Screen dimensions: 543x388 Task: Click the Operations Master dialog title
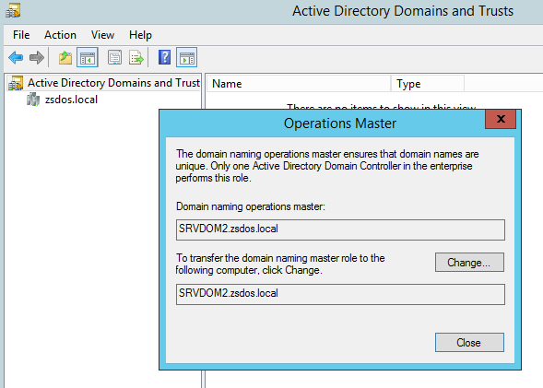pos(340,123)
